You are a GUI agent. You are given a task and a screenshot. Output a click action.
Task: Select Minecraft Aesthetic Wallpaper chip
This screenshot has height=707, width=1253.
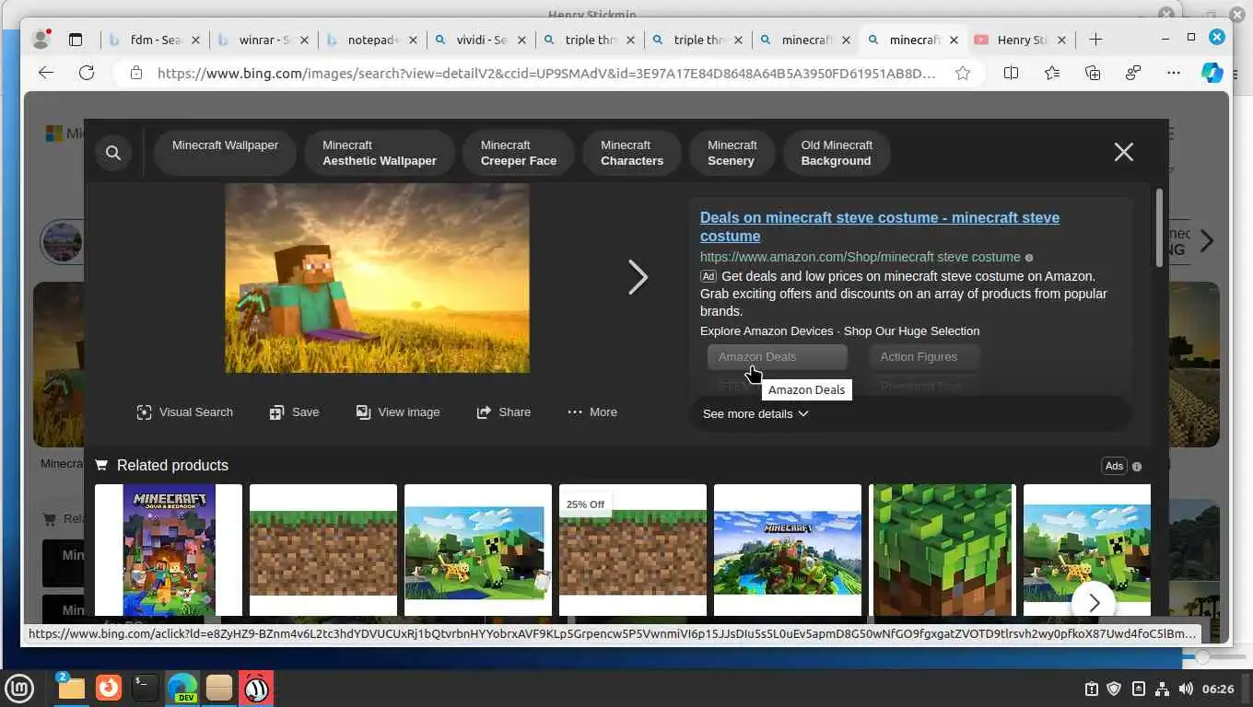tap(380, 153)
